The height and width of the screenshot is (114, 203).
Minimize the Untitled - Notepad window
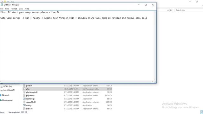[x=139, y=5]
